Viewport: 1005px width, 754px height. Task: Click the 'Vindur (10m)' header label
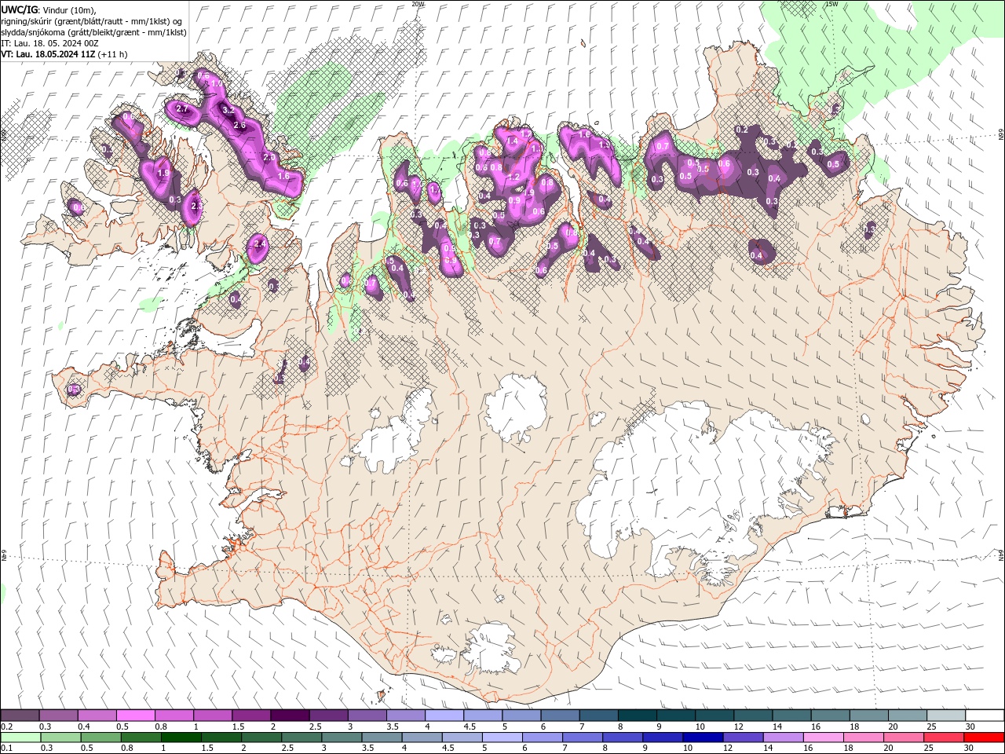tap(69, 9)
